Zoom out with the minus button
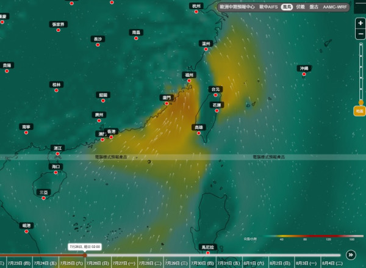366x268 pixels. click(x=361, y=34)
